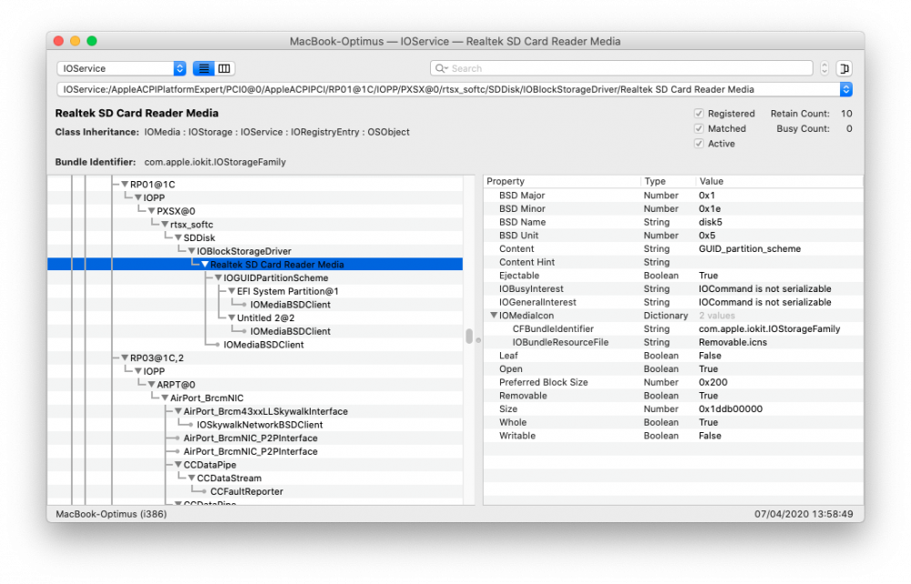Select the Ejectable property row

(x=673, y=276)
